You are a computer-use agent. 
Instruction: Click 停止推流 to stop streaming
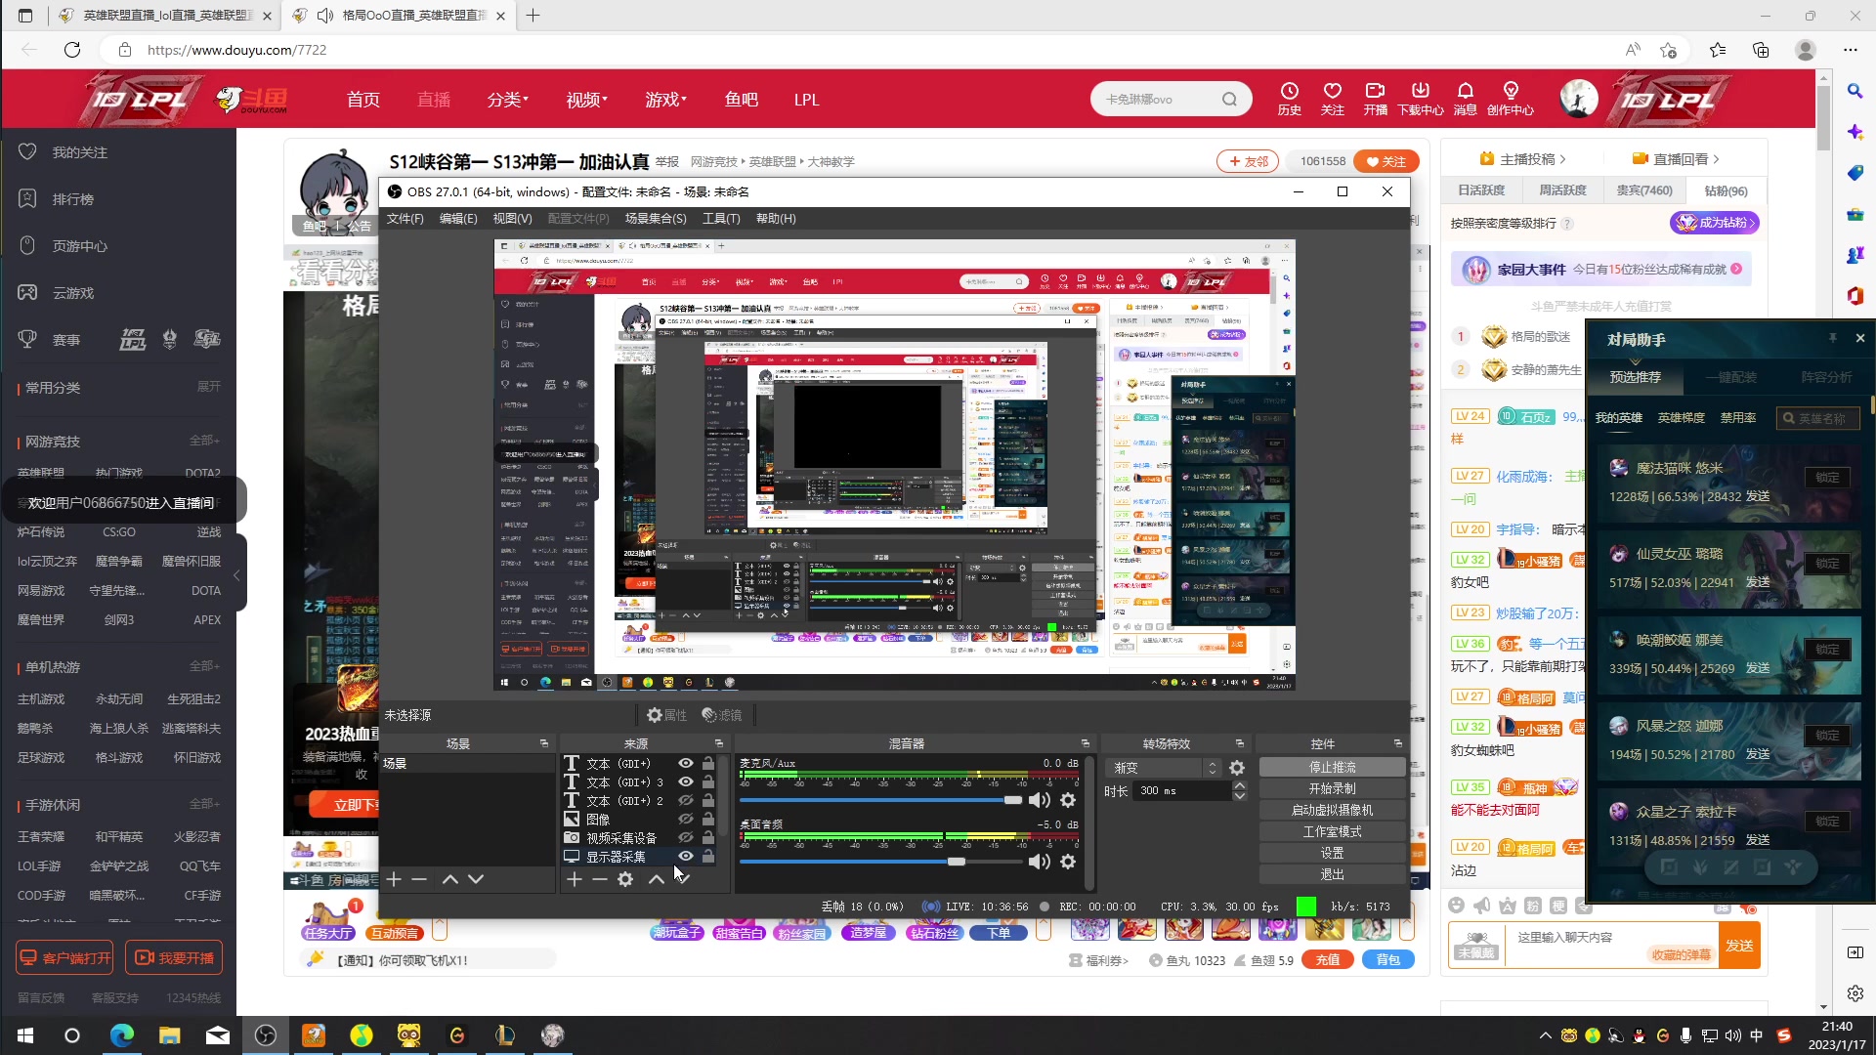(x=1332, y=768)
